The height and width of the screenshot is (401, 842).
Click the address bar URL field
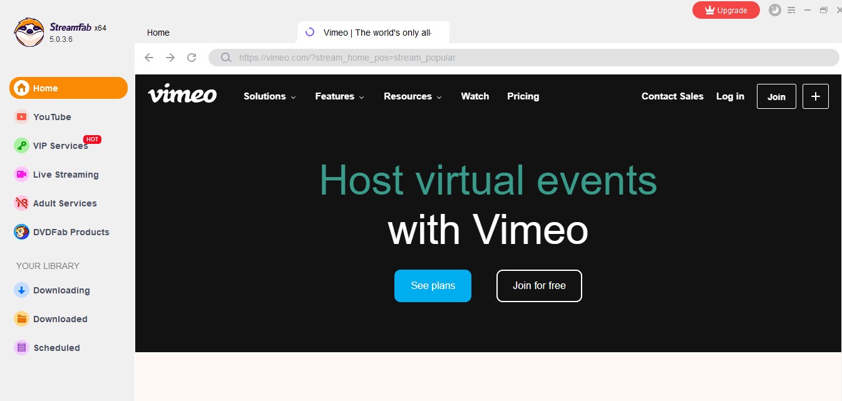pyautogui.click(x=524, y=58)
